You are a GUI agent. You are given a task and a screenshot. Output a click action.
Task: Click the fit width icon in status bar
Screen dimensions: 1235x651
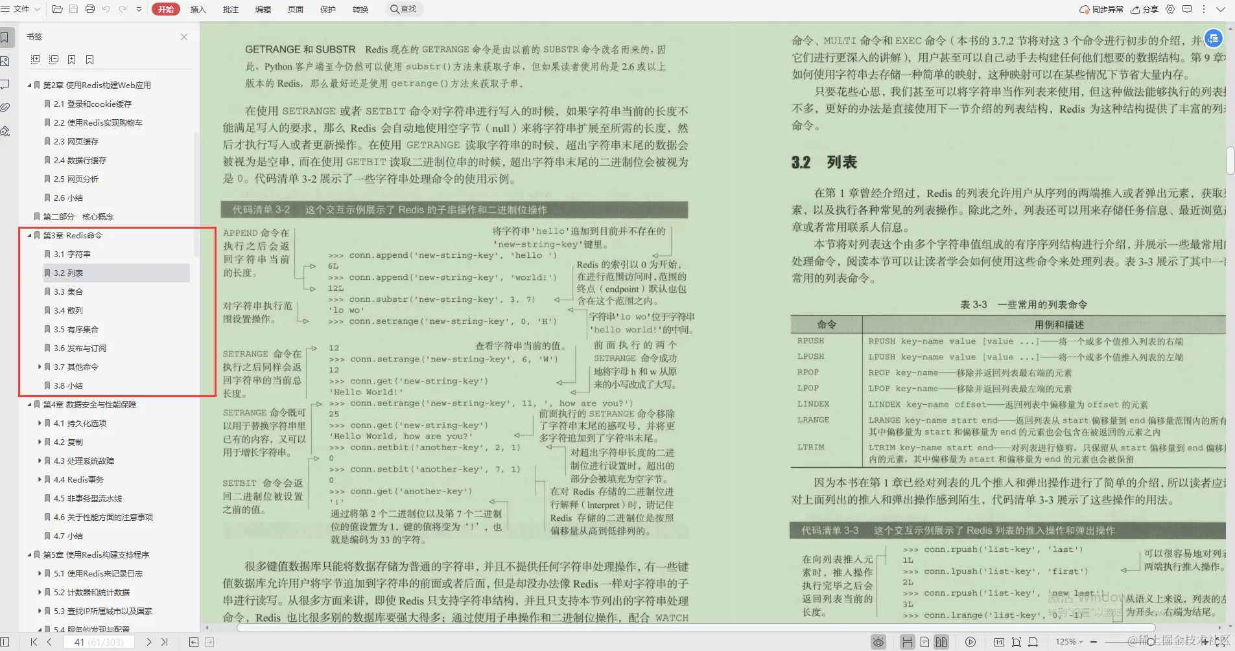[1033, 641]
